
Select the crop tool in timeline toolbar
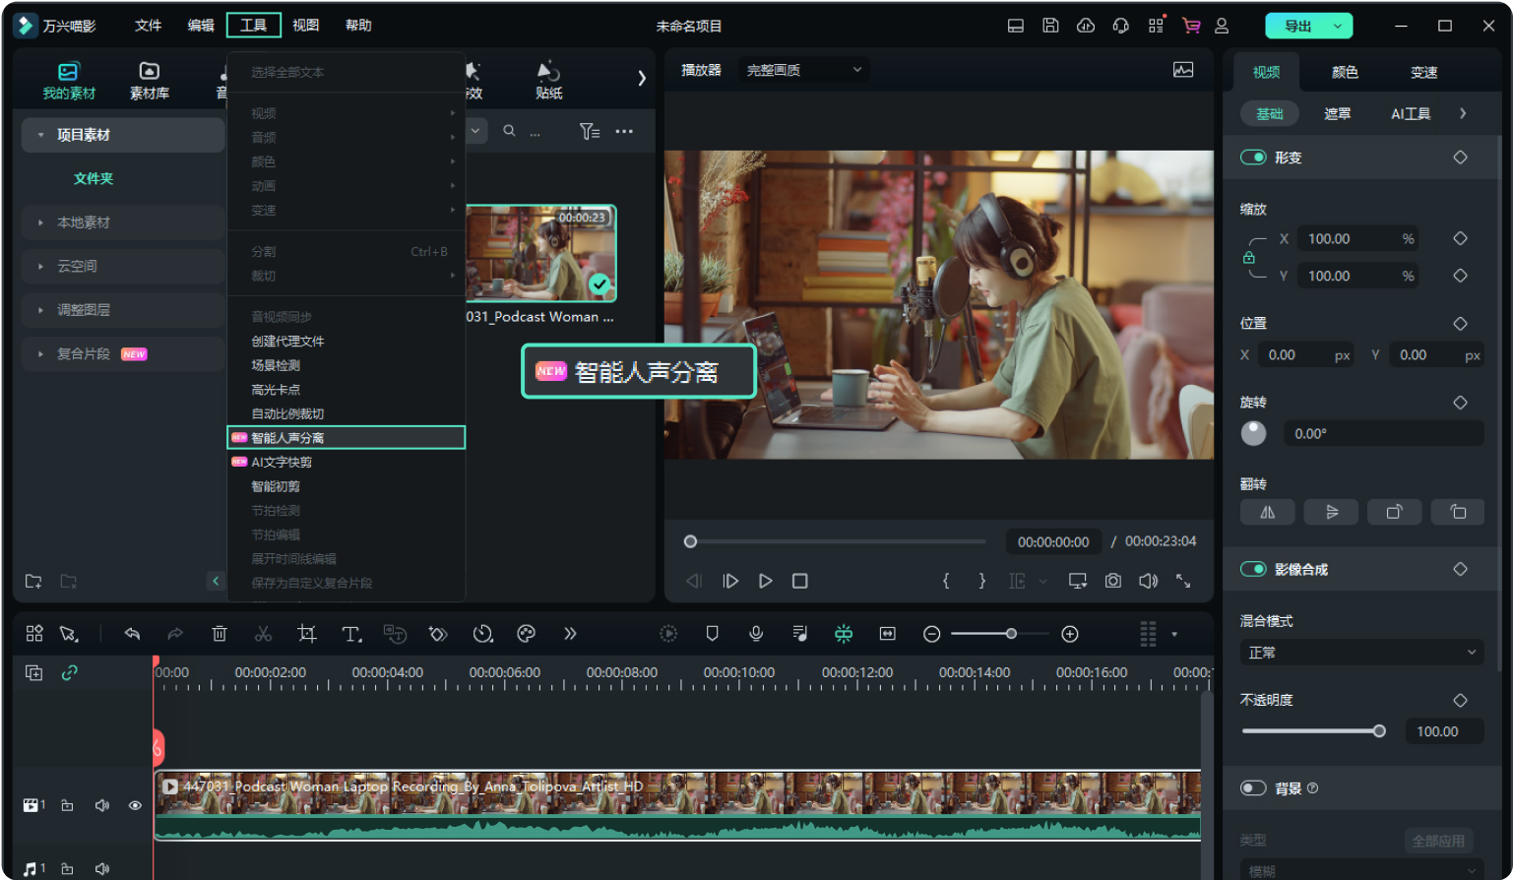pos(307,634)
